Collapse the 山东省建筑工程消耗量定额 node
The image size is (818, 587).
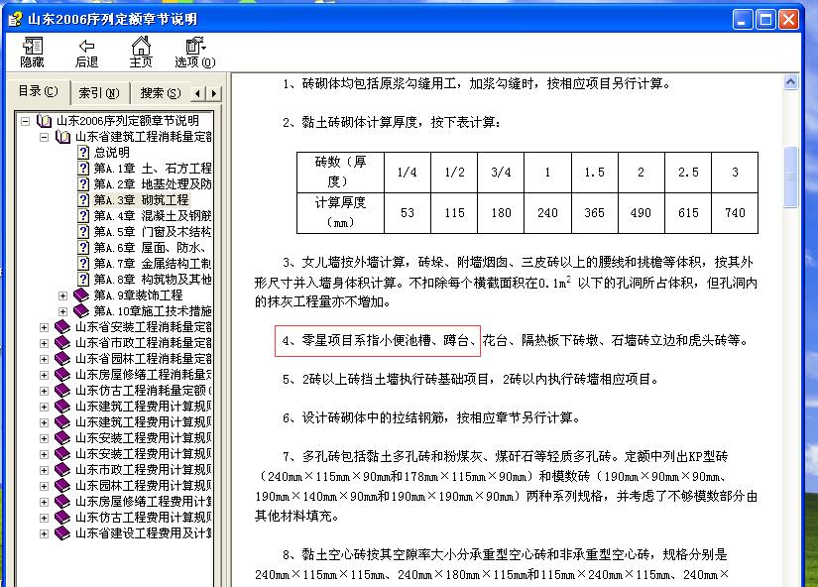44,137
